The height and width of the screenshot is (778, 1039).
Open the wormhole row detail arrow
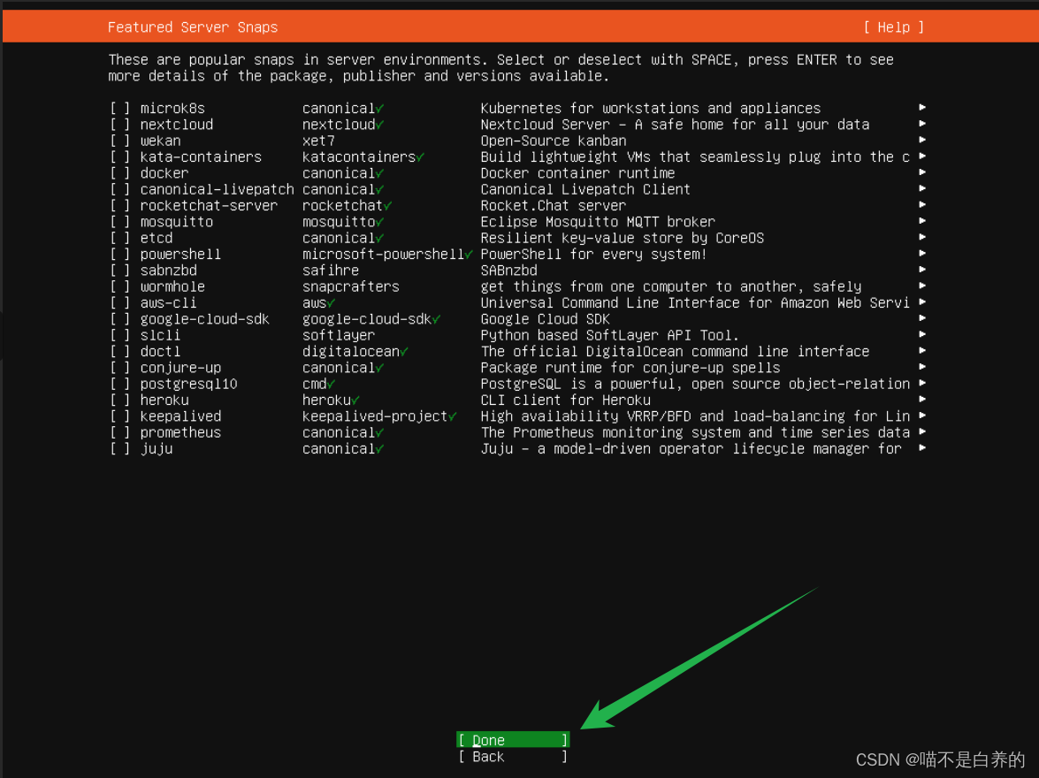point(922,286)
